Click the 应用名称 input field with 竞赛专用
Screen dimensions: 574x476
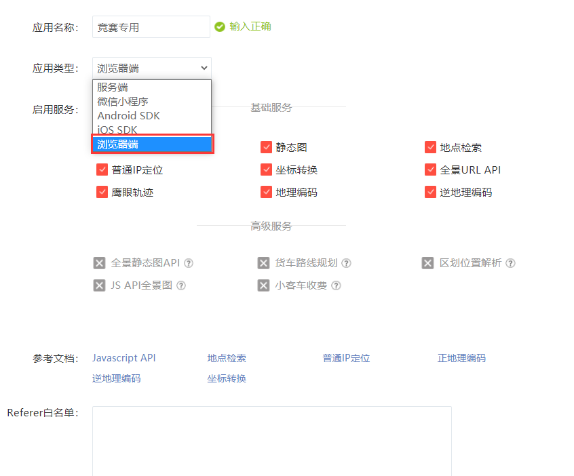point(151,26)
